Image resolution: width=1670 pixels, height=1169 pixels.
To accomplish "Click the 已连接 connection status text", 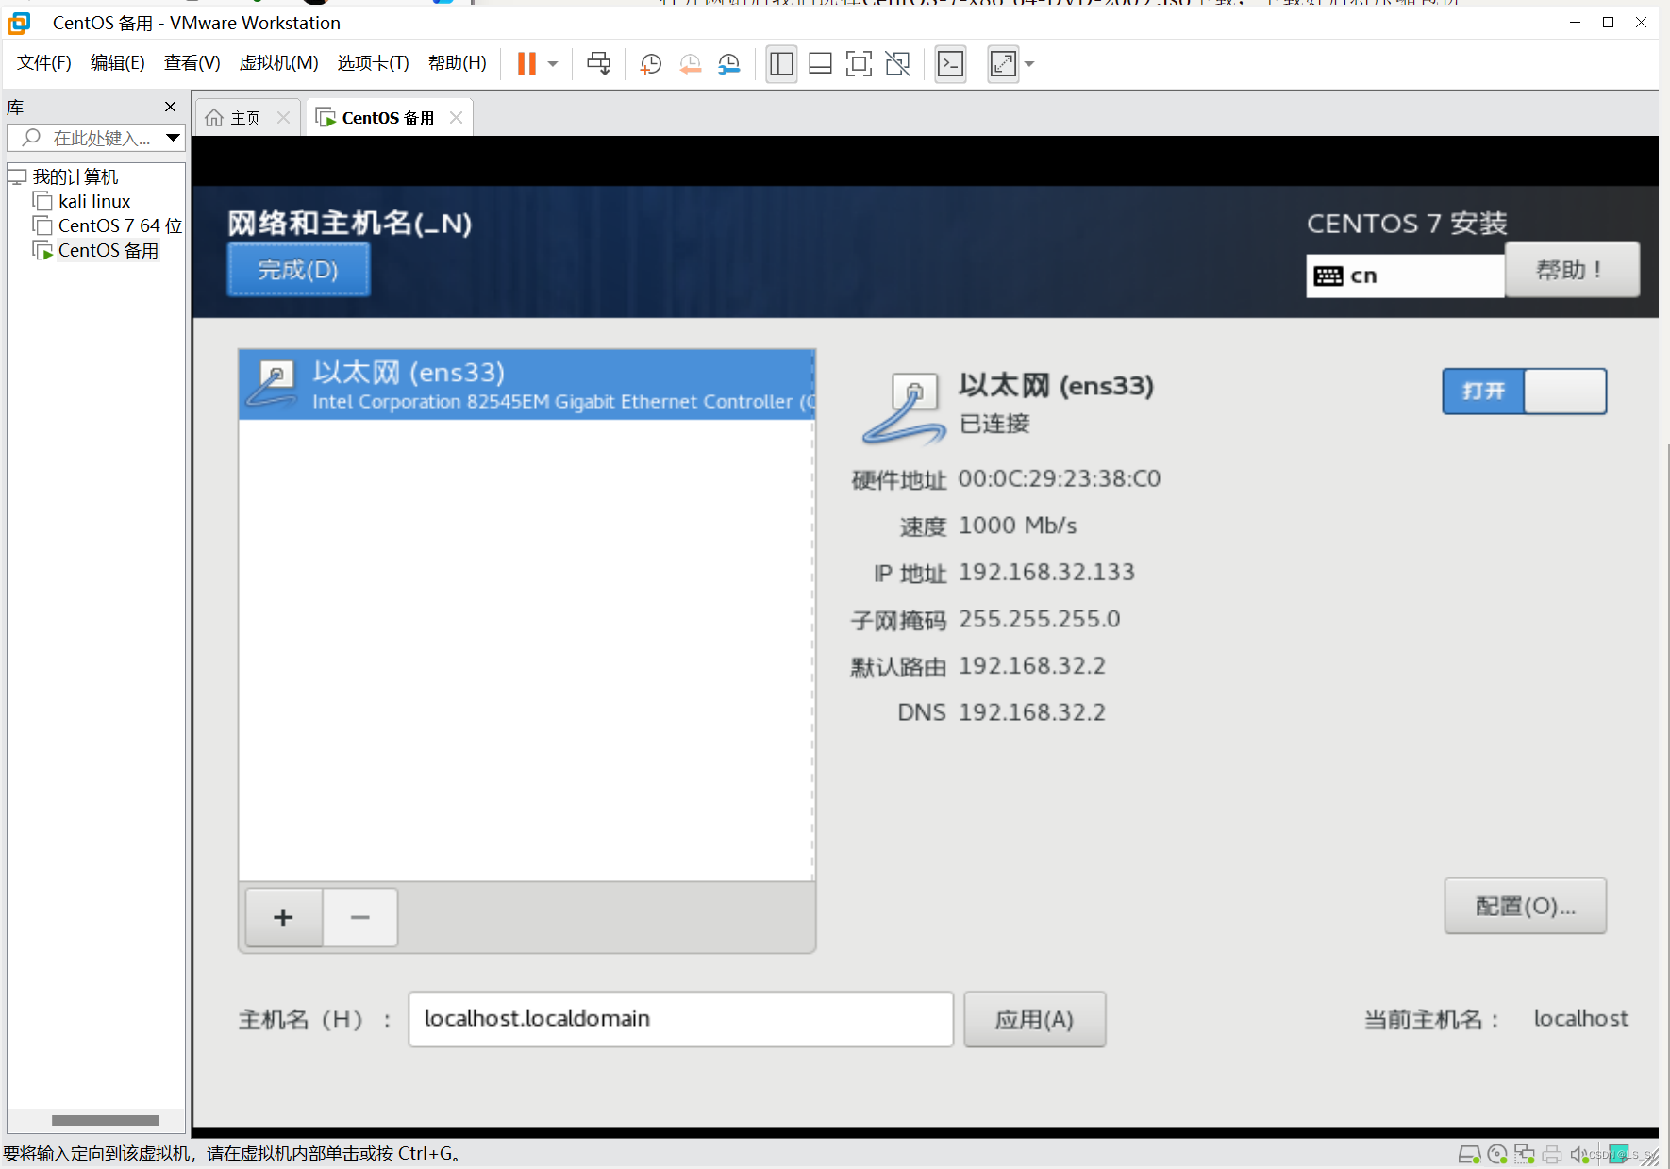I will click(994, 424).
